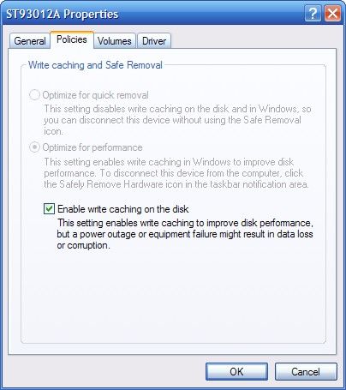Click the question mark help icon

pyautogui.click(x=313, y=14)
